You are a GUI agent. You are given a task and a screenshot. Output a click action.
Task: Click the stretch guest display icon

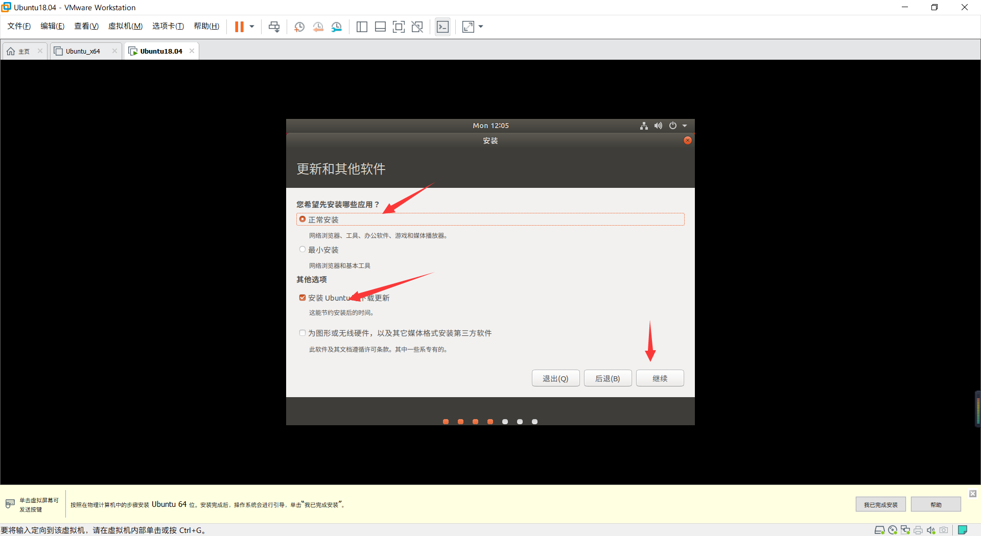click(468, 27)
